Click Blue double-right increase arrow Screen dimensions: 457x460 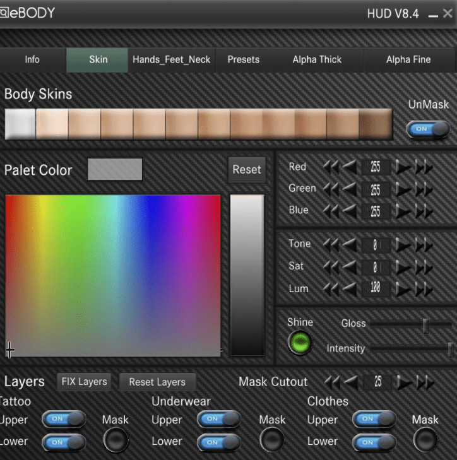pos(425,211)
